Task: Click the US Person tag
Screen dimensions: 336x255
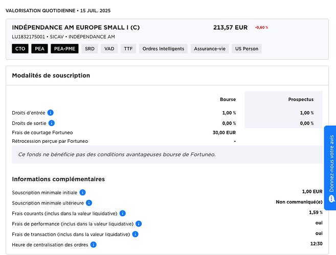Action: [x=247, y=49]
